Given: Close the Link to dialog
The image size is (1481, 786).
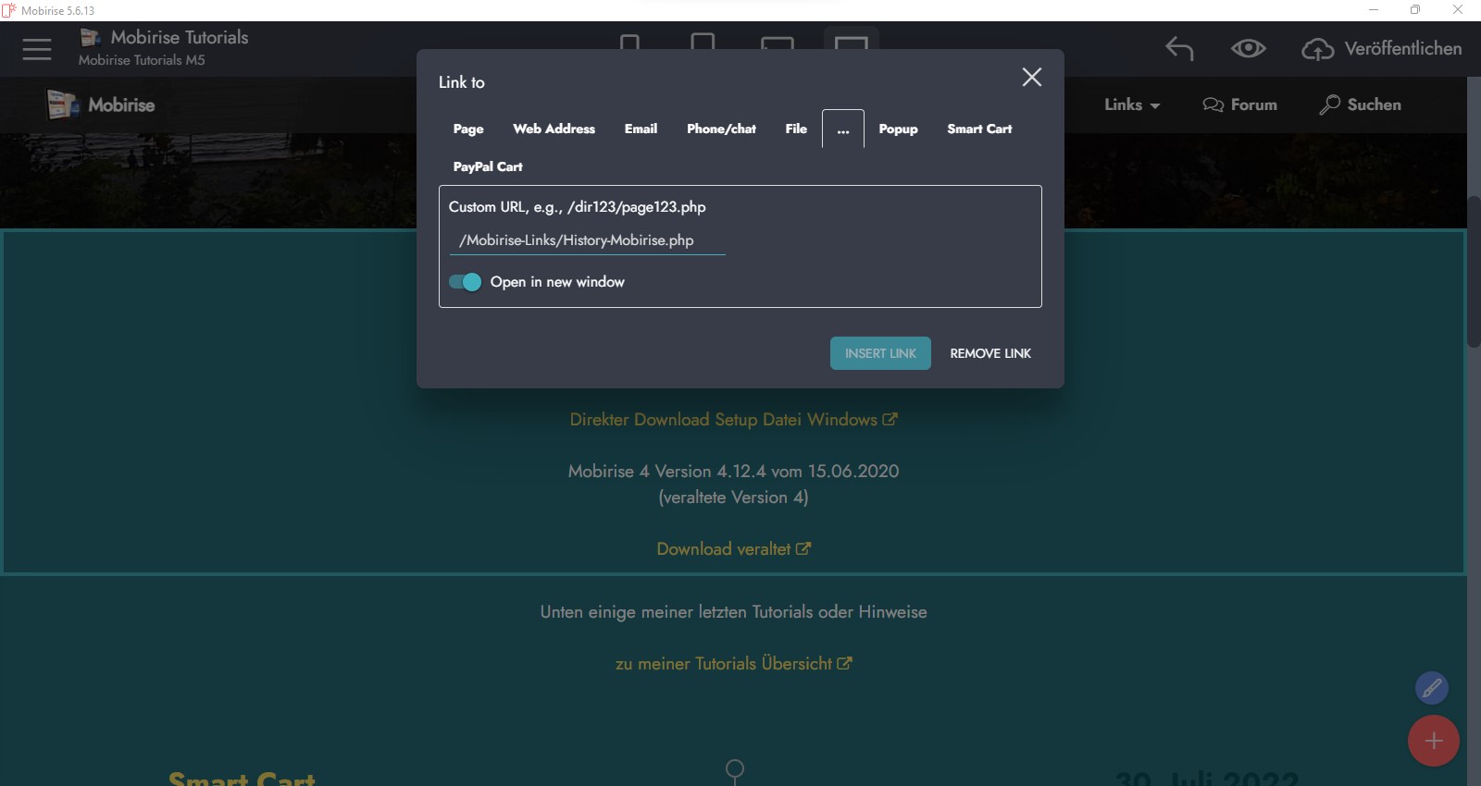Looking at the screenshot, I should tap(1031, 78).
